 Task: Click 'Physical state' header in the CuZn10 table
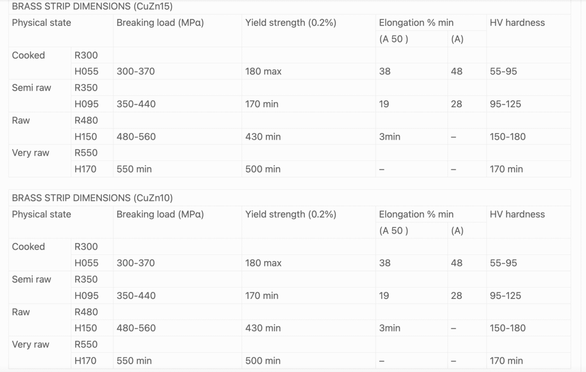42,214
